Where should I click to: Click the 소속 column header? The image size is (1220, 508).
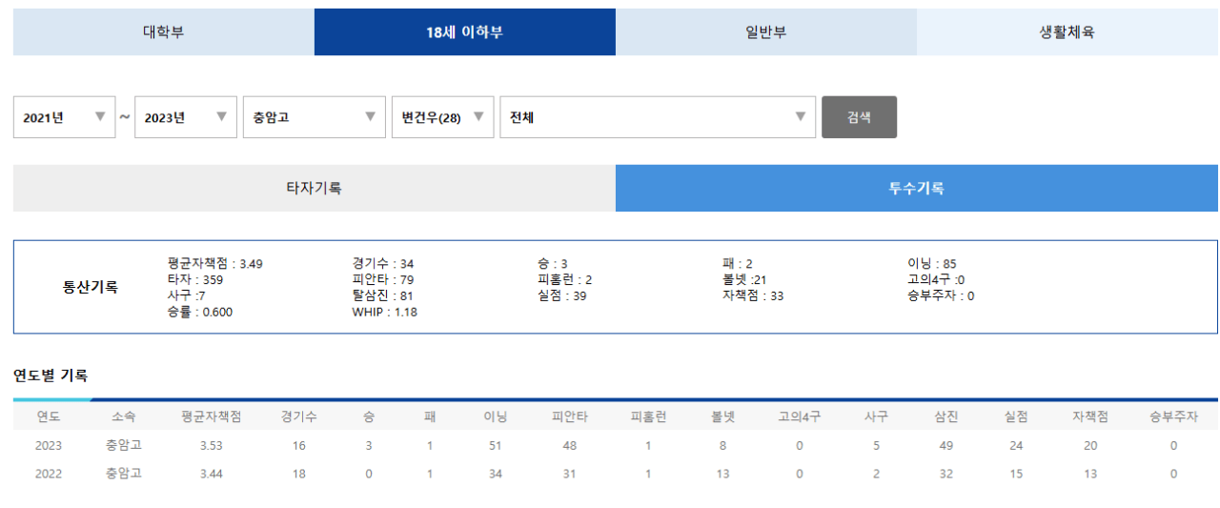(x=123, y=417)
